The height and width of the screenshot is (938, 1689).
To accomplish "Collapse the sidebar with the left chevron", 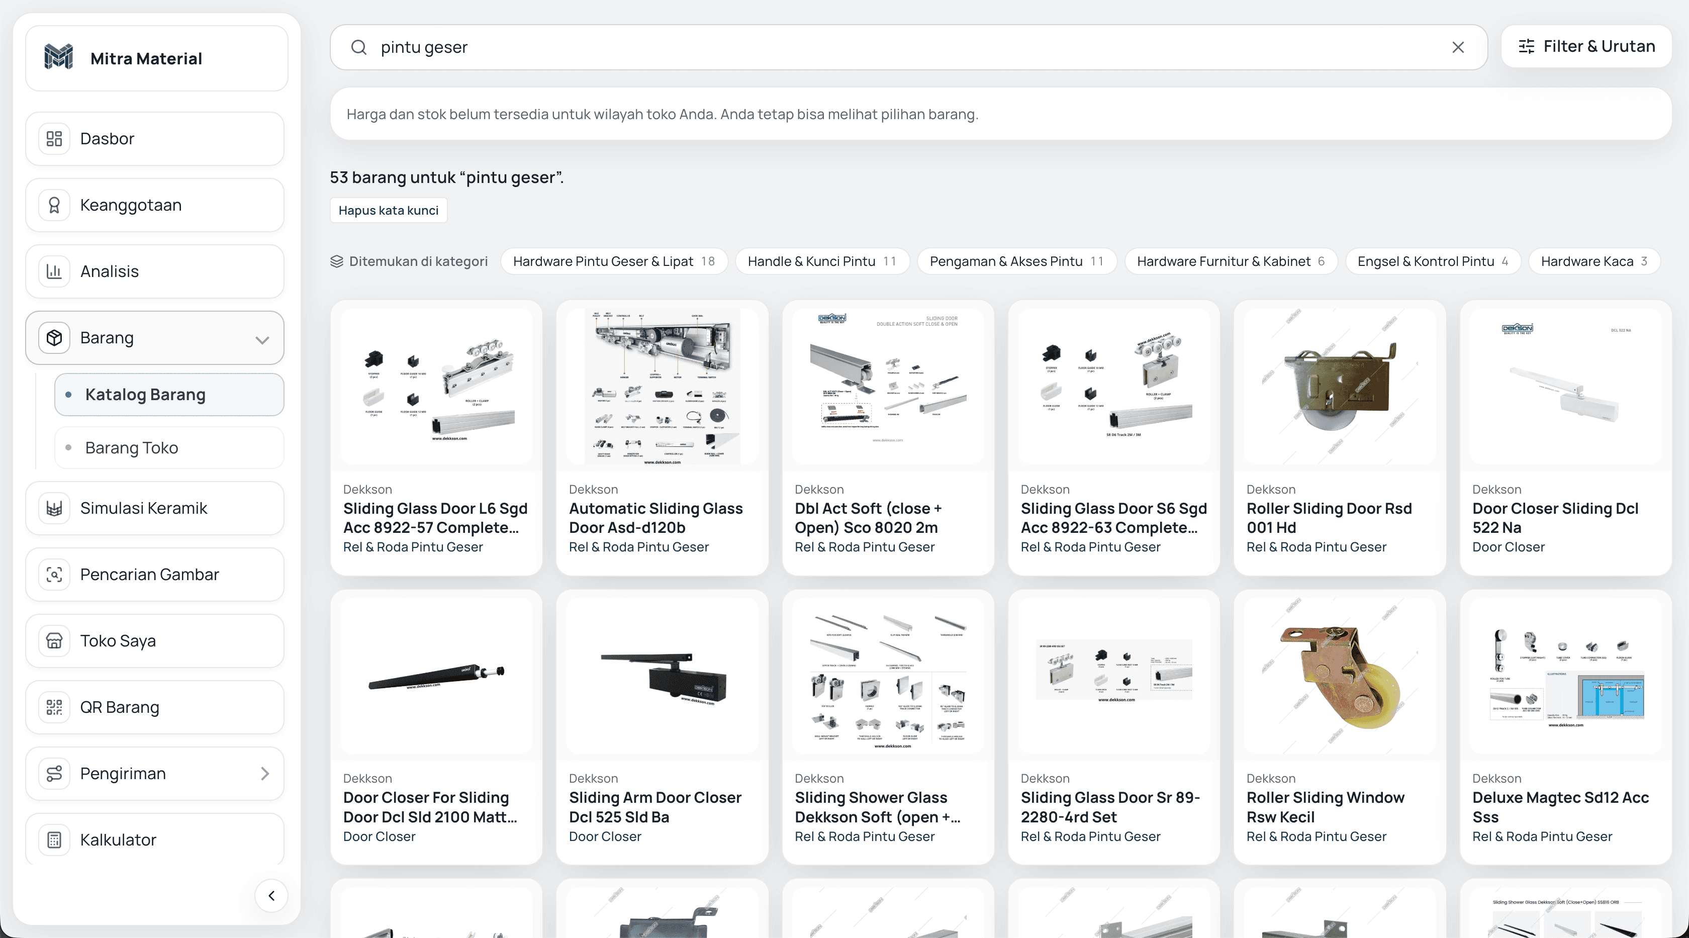I will pyautogui.click(x=271, y=895).
